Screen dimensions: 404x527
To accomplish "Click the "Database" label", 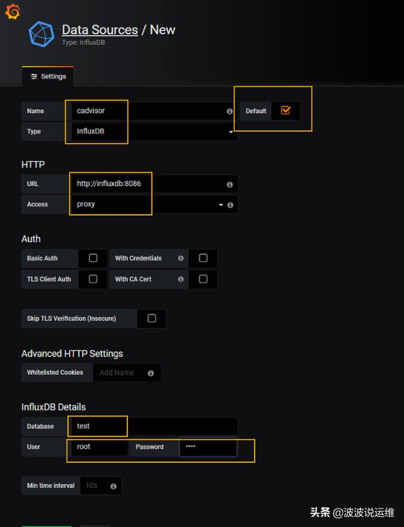I will pos(40,426).
